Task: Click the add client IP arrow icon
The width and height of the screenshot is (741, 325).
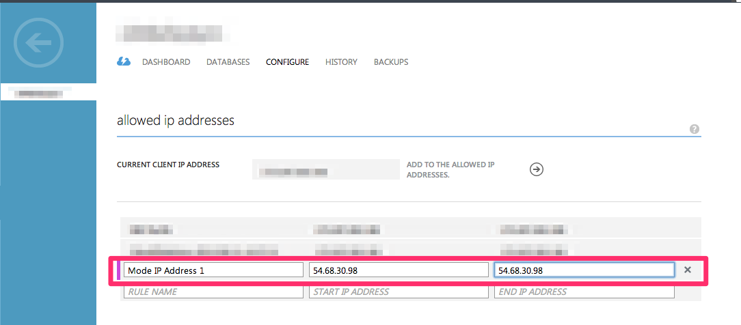Action: coord(537,170)
